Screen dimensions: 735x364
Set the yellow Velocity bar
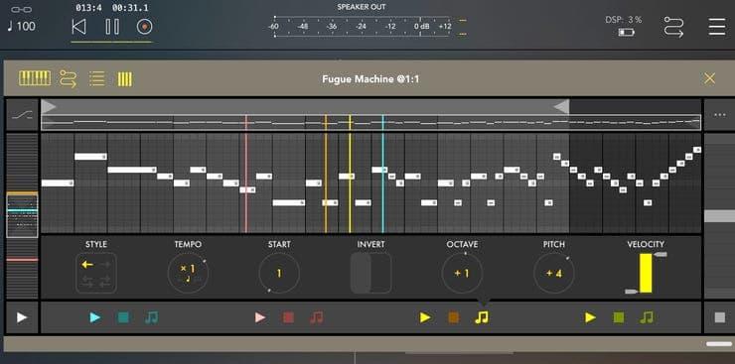click(x=646, y=273)
